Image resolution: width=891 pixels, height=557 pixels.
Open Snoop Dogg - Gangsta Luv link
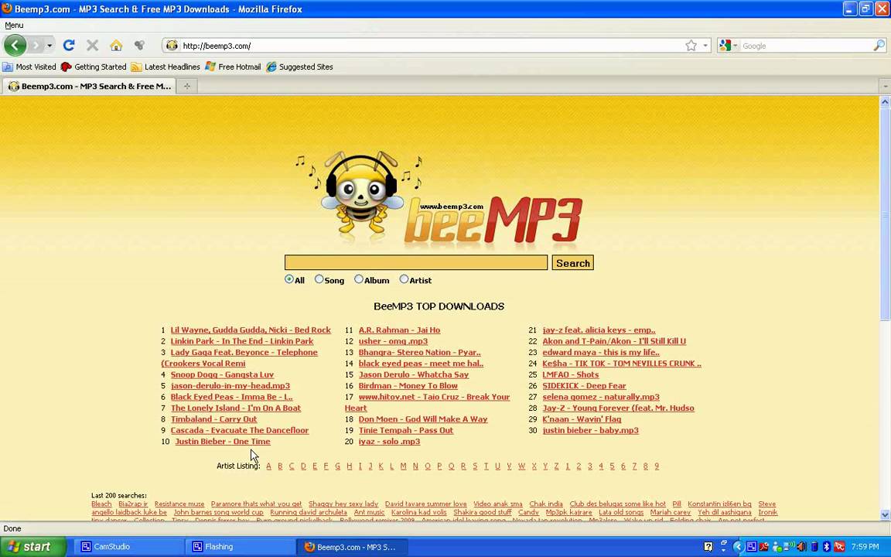pyautogui.click(x=222, y=374)
